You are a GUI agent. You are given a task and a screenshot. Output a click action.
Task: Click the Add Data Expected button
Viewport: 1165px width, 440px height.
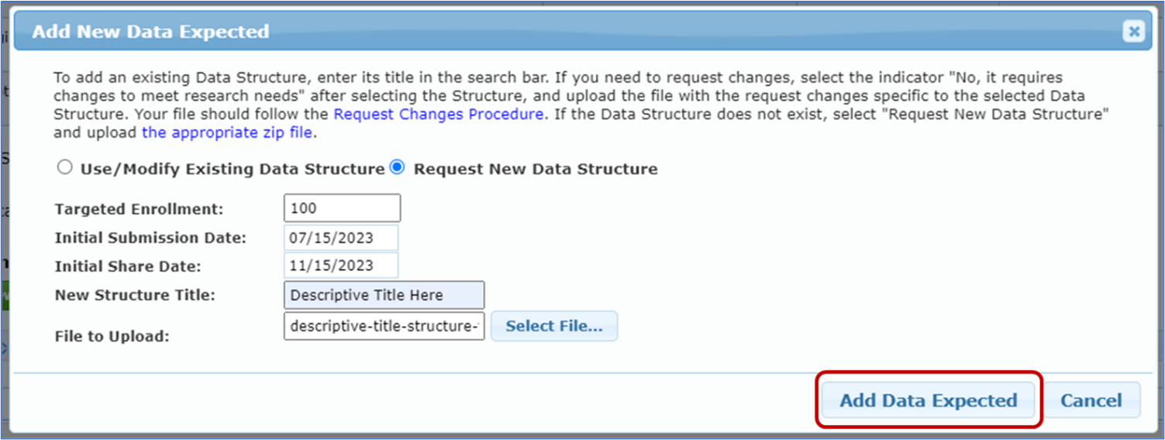pyautogui.click(x=928, y=400)
